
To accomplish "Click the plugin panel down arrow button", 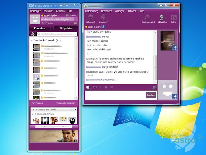I will pyautogui.click(x=63, y=126).
